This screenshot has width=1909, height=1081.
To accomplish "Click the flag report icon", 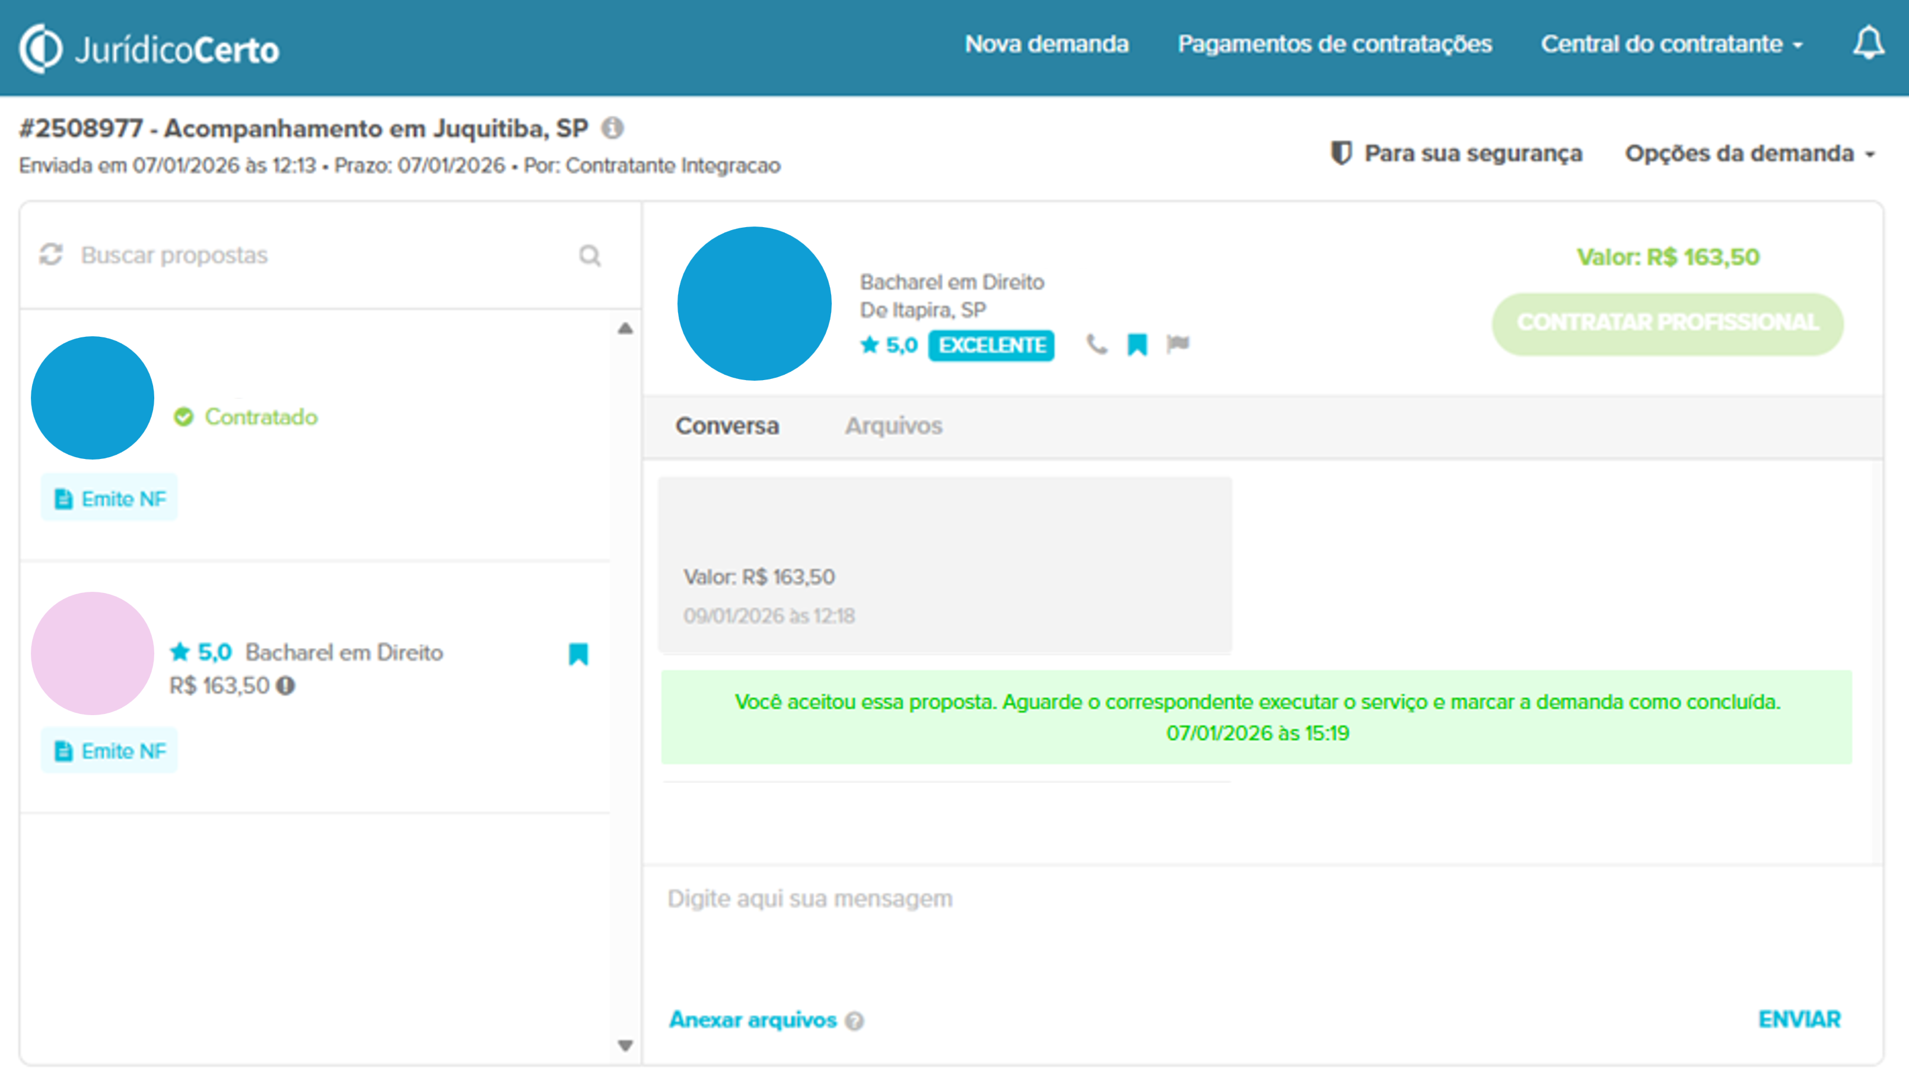I will click(x=1178, y=344).
